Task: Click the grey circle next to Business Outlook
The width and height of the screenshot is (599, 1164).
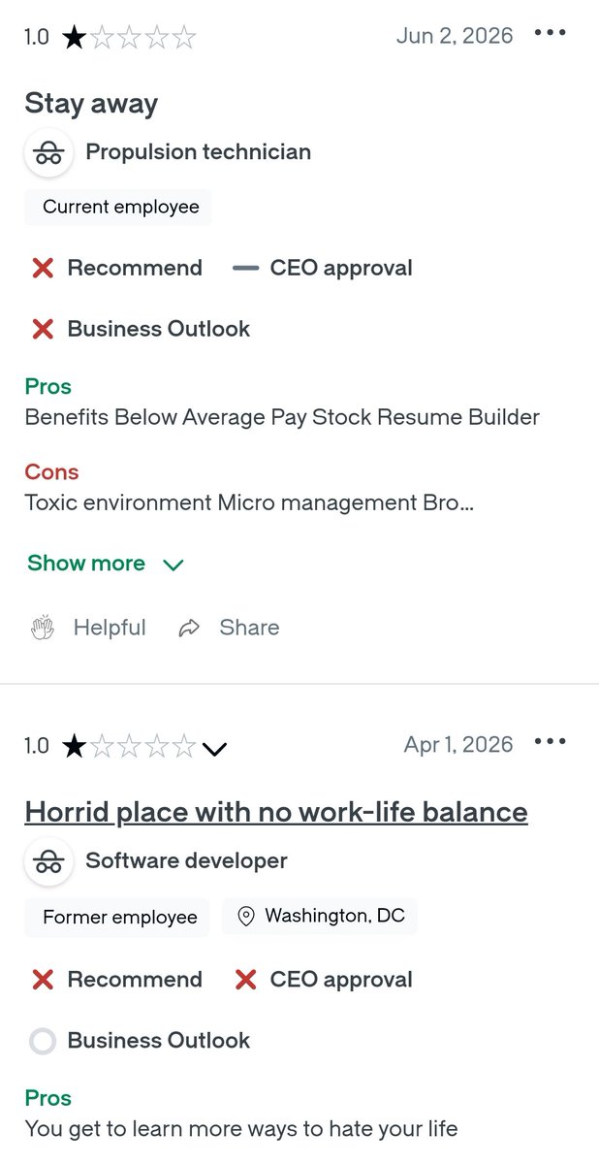Action: click(43, 1041)
